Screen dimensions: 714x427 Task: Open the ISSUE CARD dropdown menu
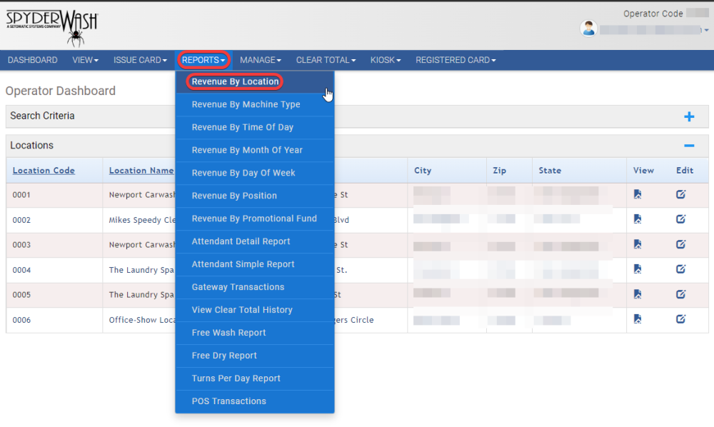[140, 60]
